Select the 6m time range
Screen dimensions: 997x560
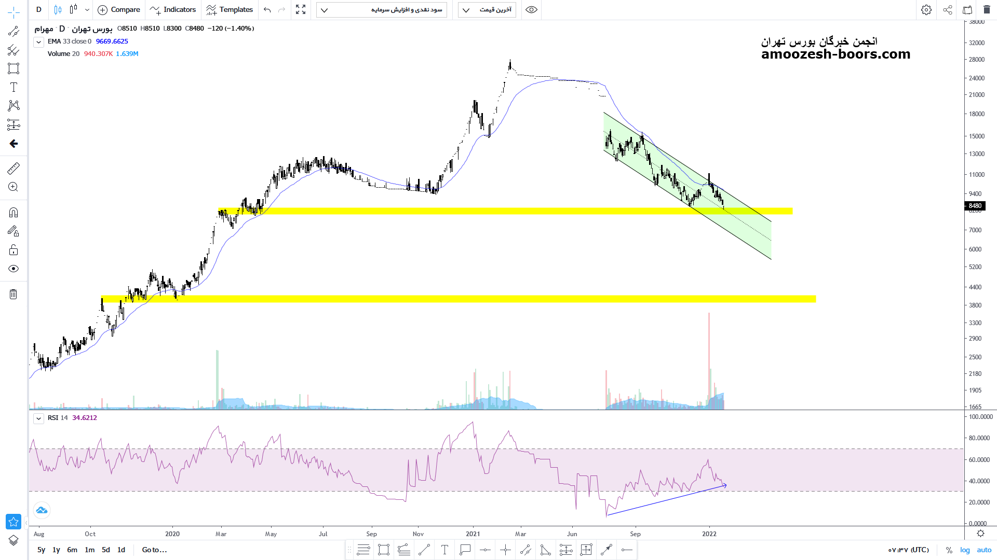point(72,550)
